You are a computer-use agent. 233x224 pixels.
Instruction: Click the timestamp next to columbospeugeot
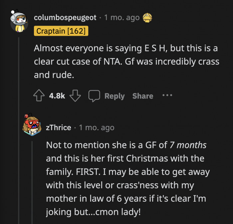click(122, 17)
